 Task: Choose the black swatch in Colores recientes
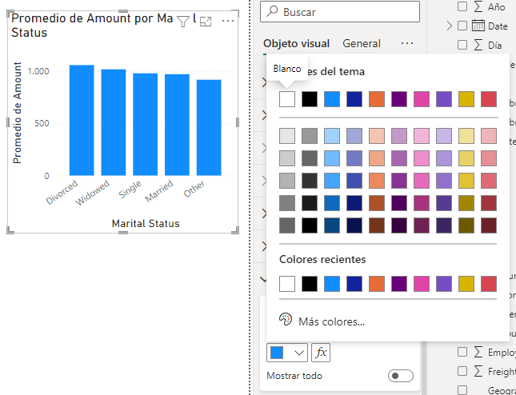tap(310, 283)
